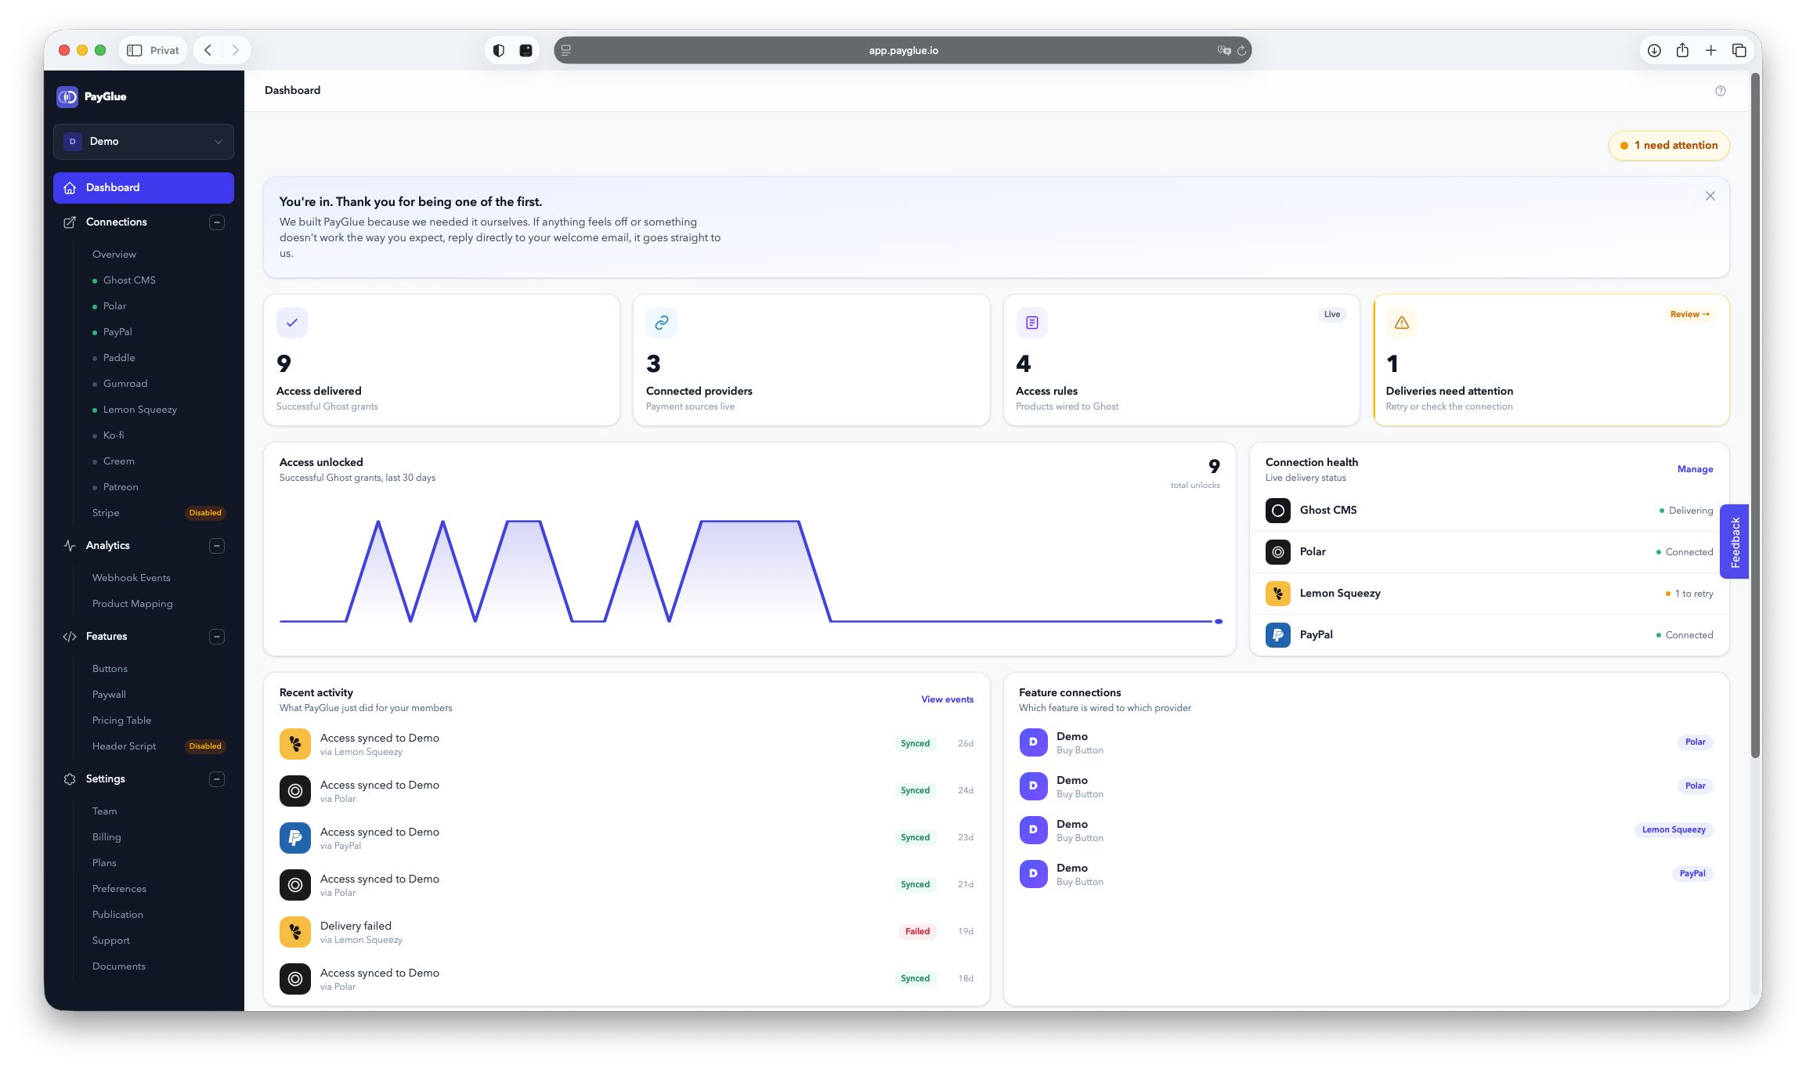Open Documents under Settings
The image size is (1806, 1069).
(x=119, y=966)
